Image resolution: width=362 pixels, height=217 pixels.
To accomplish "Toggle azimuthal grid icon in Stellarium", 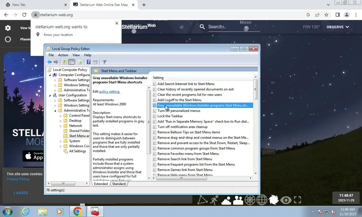I will pyautogui.click(x=250, y=200).
